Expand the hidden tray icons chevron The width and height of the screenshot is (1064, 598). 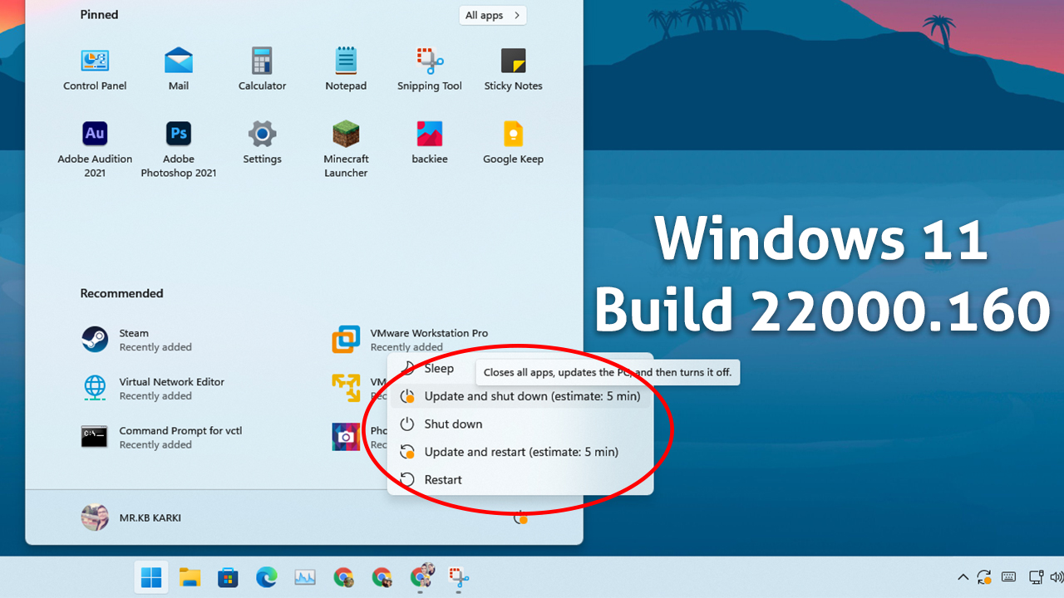[x=963, y=577]
